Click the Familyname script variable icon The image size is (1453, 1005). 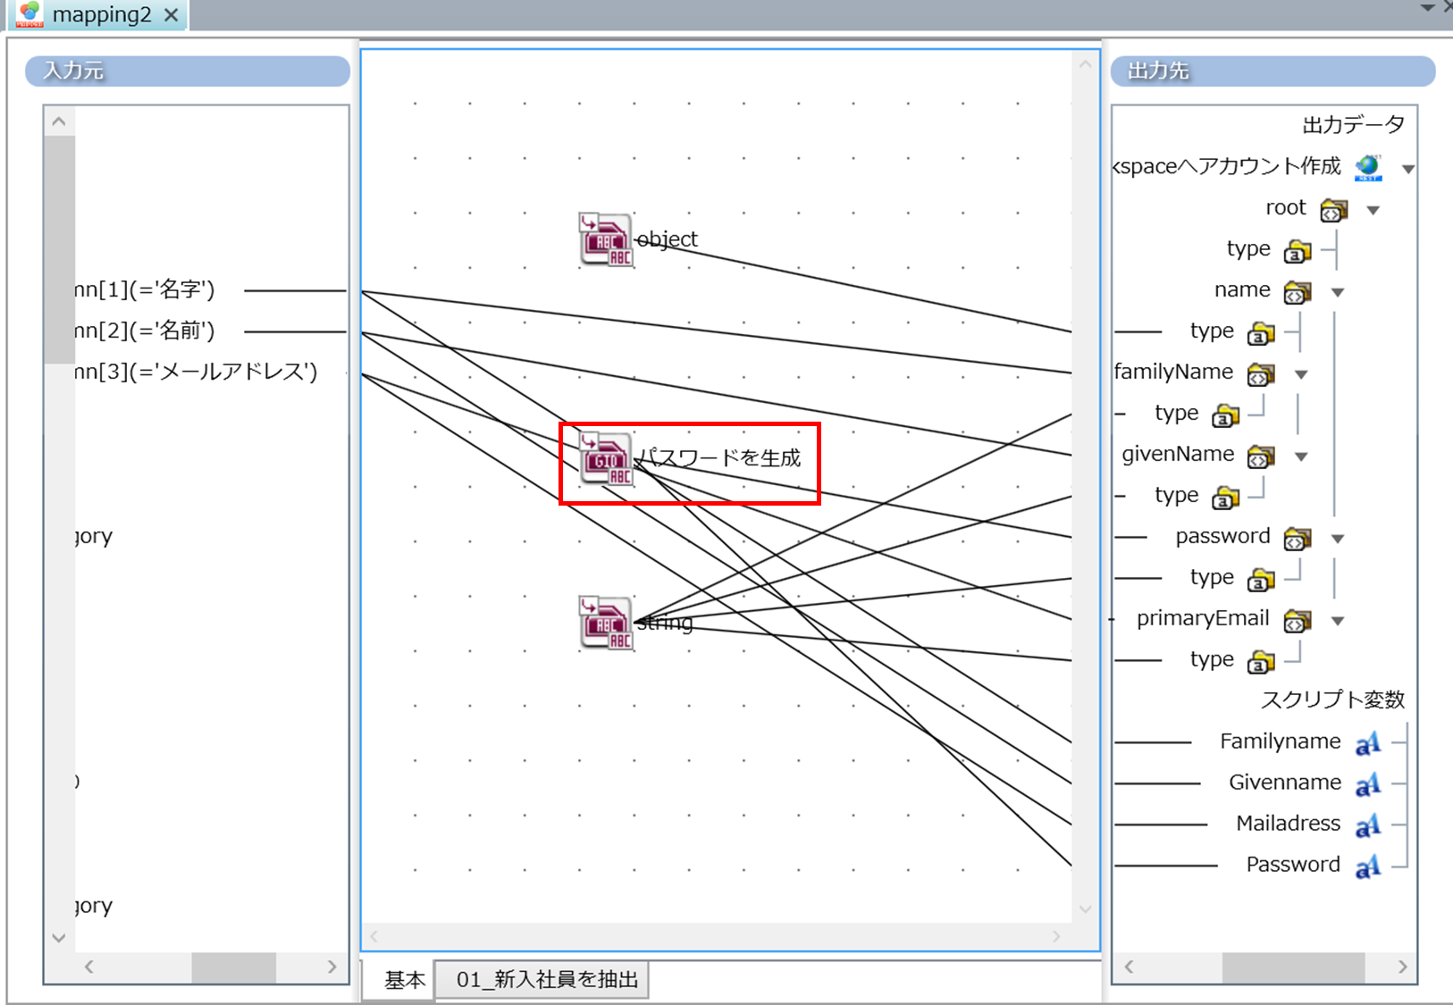coord(1368,743)
